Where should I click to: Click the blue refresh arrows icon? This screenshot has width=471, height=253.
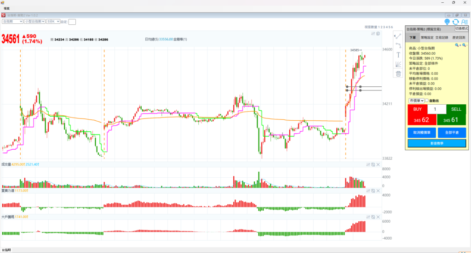[x=455, y=22]
